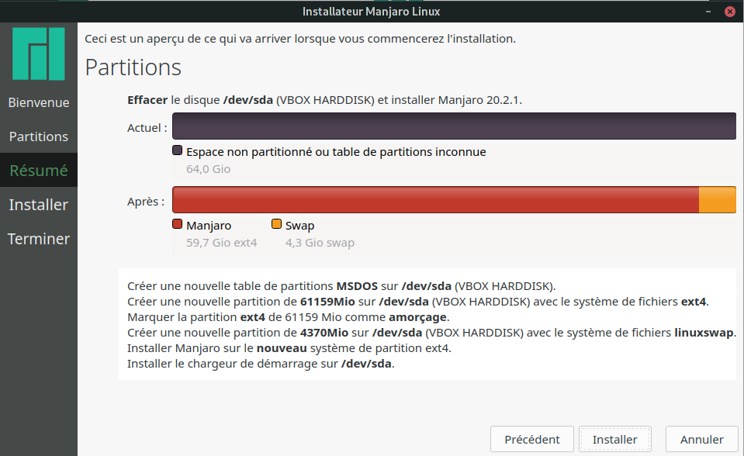The width and height of the screenshot is (744, 456).
Task: Click the Manjaro logo in the sidebar
Action: tap(39, 54)
